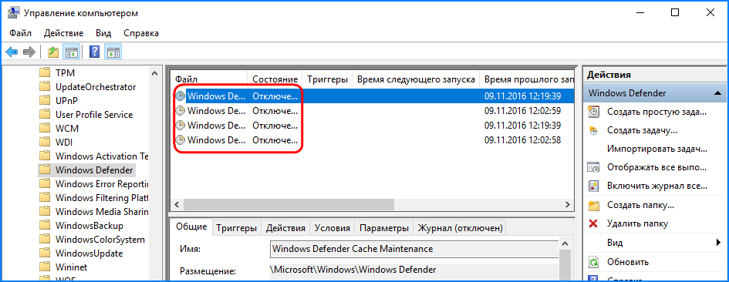Click Создать папку action
The height and width of the screenshot is (282, 729).
pos(640,205)
